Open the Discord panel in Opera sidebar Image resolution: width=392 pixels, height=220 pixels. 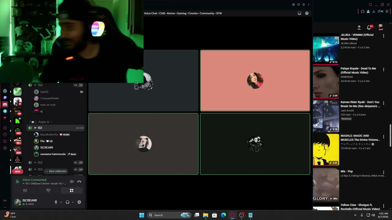5,105
